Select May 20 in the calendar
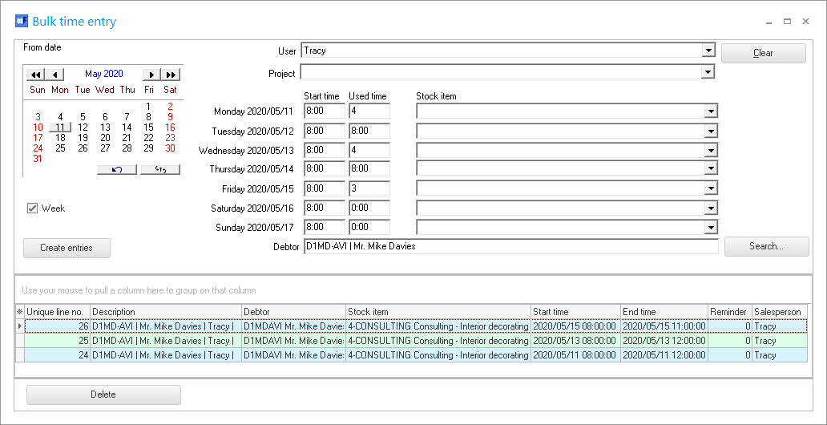This screenshot has width=827, height=425. tap(105, 138)
